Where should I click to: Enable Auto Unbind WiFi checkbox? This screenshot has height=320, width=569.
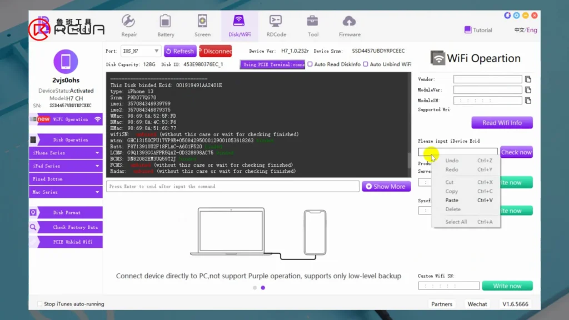[366, 64]
